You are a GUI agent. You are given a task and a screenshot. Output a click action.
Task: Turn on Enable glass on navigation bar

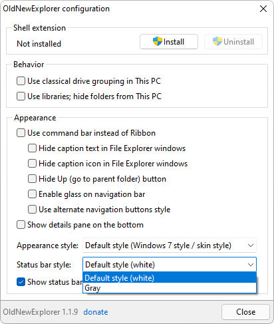(x=32, y=194)
